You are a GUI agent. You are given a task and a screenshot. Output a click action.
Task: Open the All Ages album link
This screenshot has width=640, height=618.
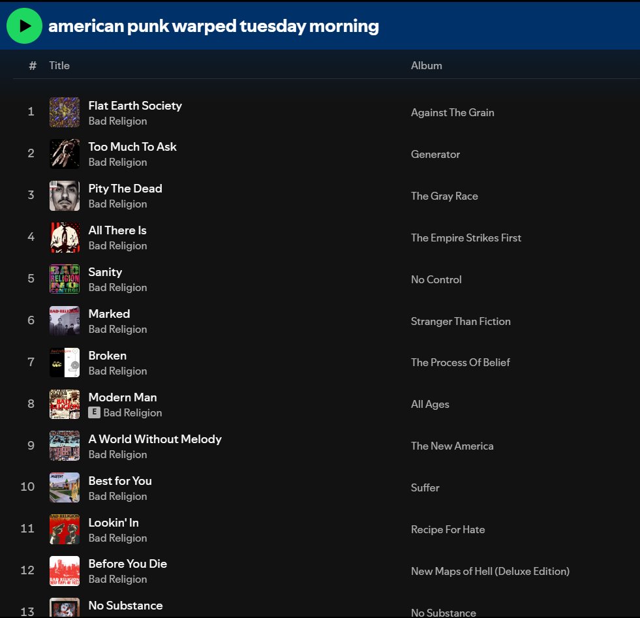[430, 405]
